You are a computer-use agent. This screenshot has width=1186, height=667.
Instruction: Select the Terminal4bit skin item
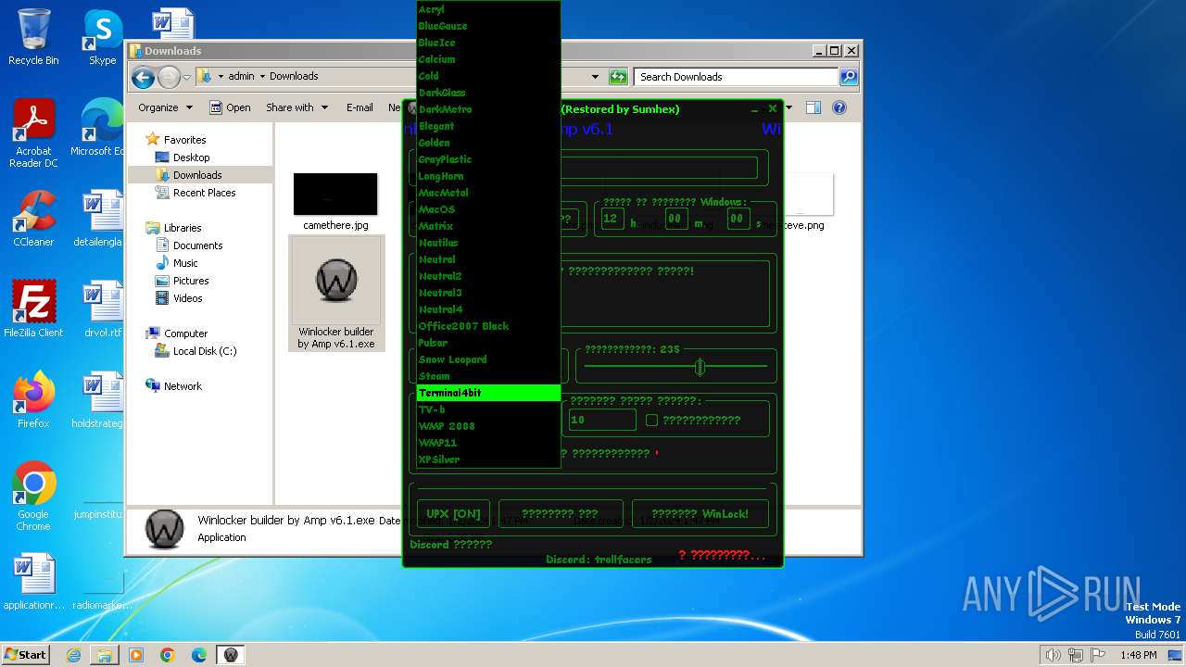coord(488,393)
